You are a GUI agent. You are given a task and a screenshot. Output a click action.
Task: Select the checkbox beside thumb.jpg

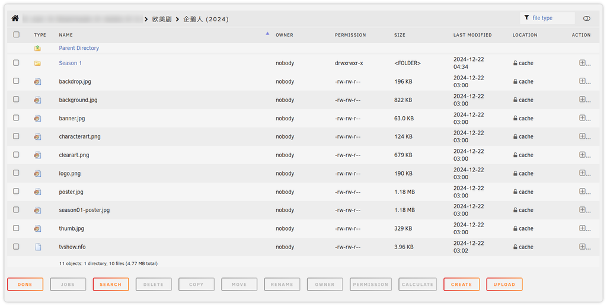tap(16, 228)
